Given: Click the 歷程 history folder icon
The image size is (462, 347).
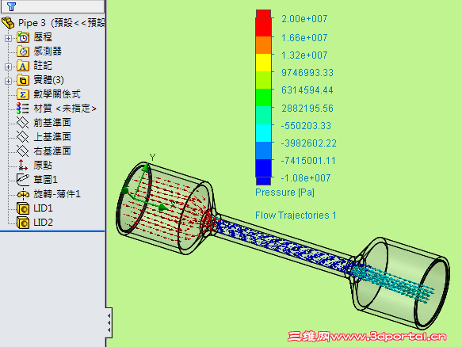Looking at the screenshot, I should click(x=23, y=37).
